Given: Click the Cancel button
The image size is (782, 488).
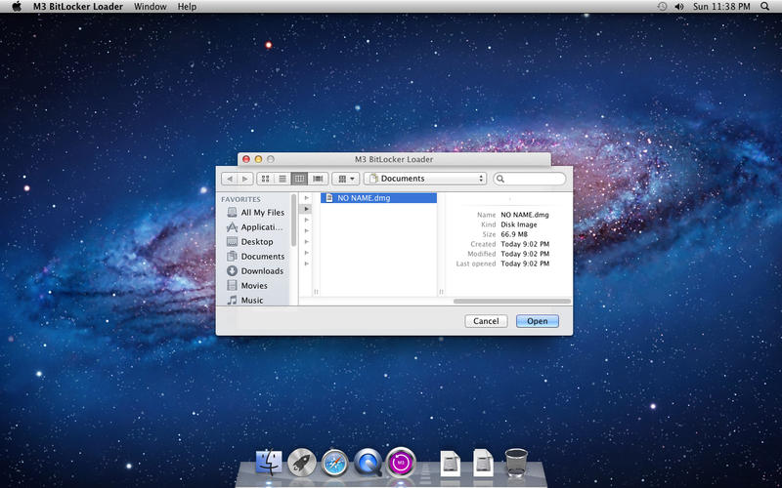Looking at the screenshot, I should pos(486,321).
